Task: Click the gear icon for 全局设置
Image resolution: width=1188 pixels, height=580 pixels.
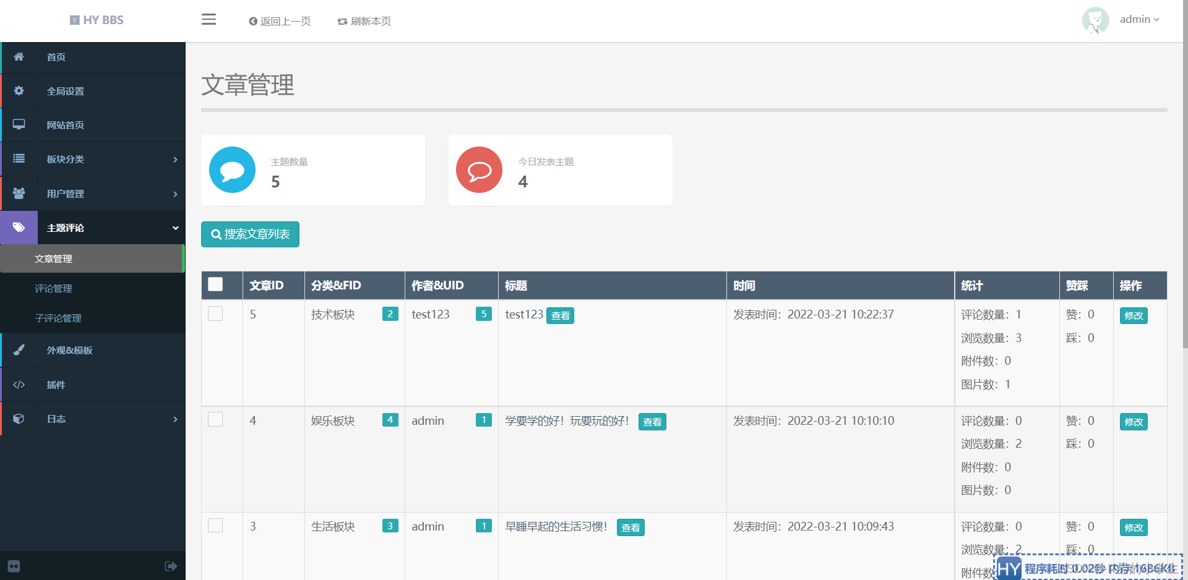Action: pos(19,91)
